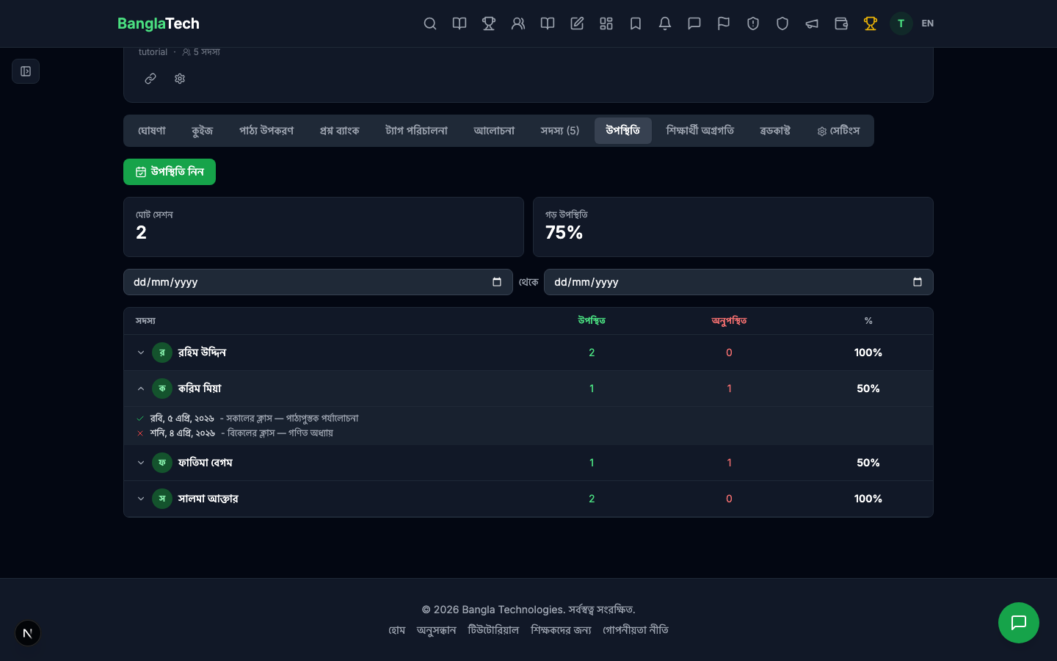
Task: Switch to the কুইজ tab
Action: click(x=202, y=131)
